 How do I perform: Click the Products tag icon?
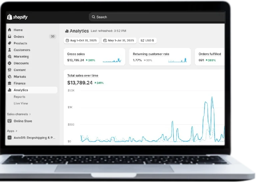coord(10,43)
